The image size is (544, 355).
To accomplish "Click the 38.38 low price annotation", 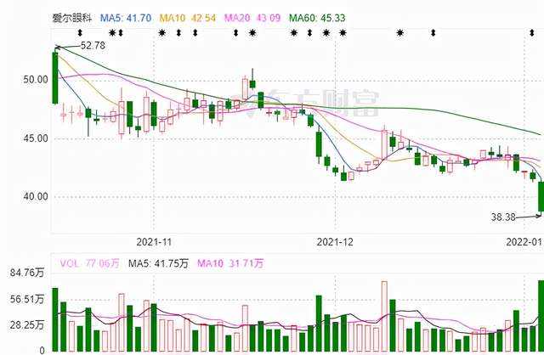I will [x=503, y=217].
